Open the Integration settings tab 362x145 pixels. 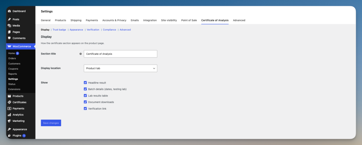tap(150, 20)
